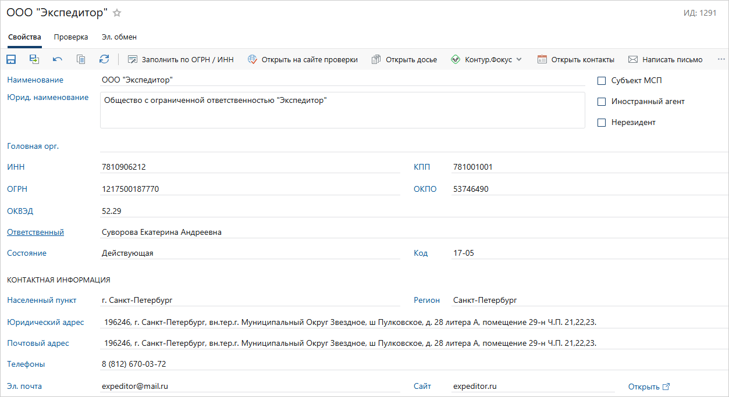
Task: Switch to the Проверка tab
Action: pyautogui.click(x=71, y=37)
